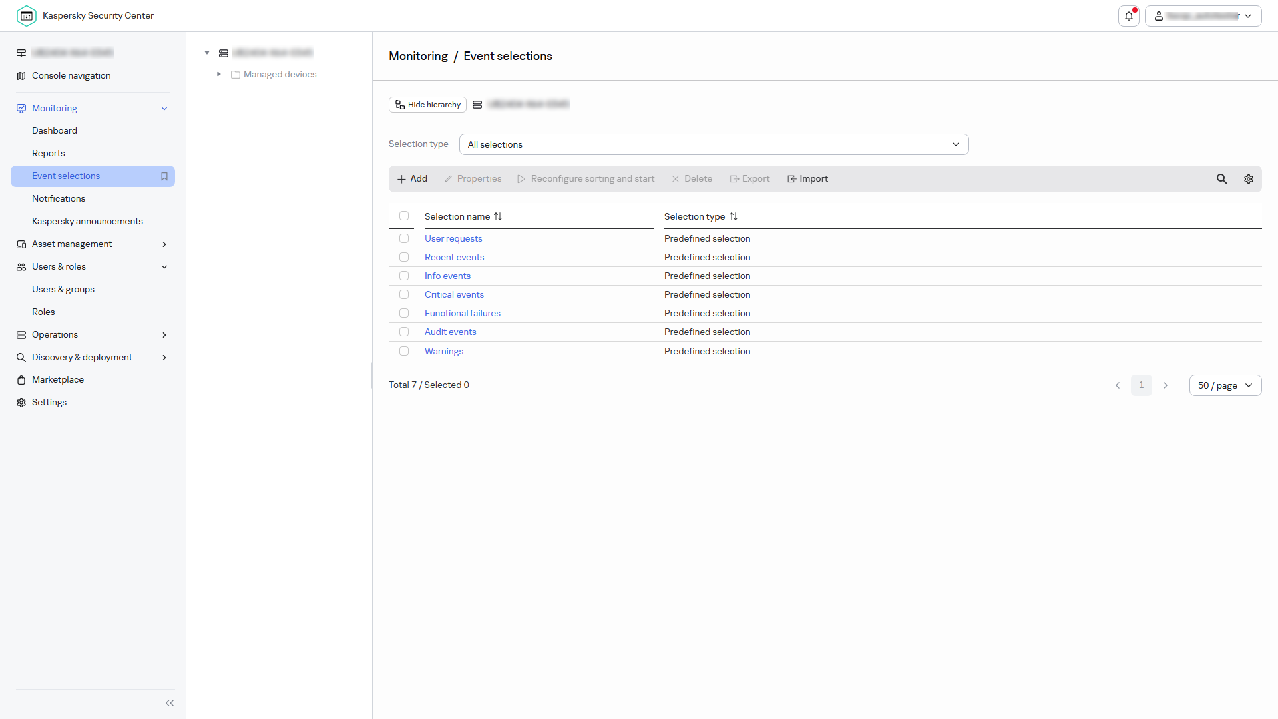Screen dimensions: 1278x719
Task: Open the Selection type dropdown
Action: (714, 144)
